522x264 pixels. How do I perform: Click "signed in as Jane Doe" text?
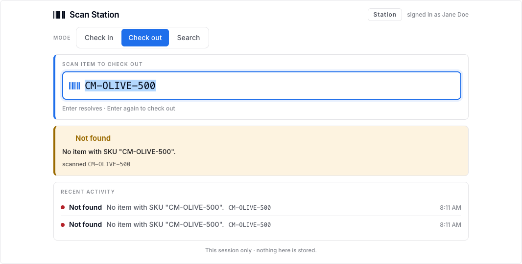pos(437,15)
